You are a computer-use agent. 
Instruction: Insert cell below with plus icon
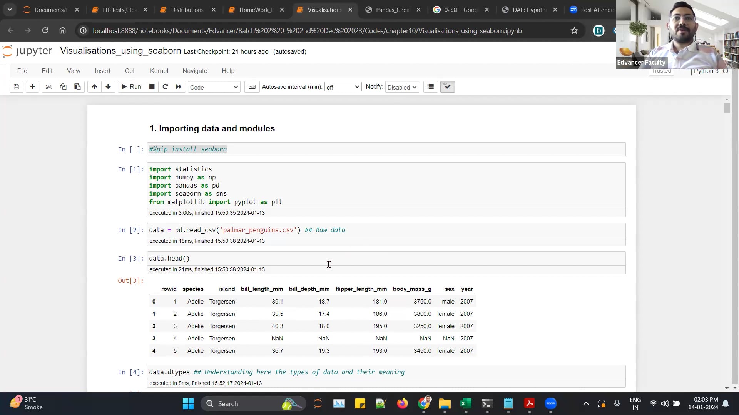pos(32,87)
